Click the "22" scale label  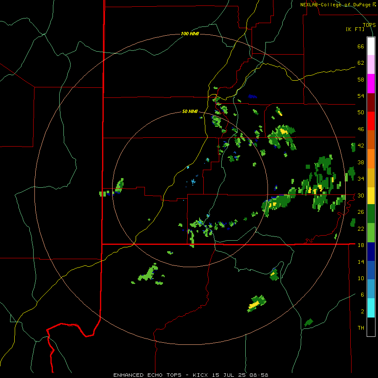click(361, 228)
